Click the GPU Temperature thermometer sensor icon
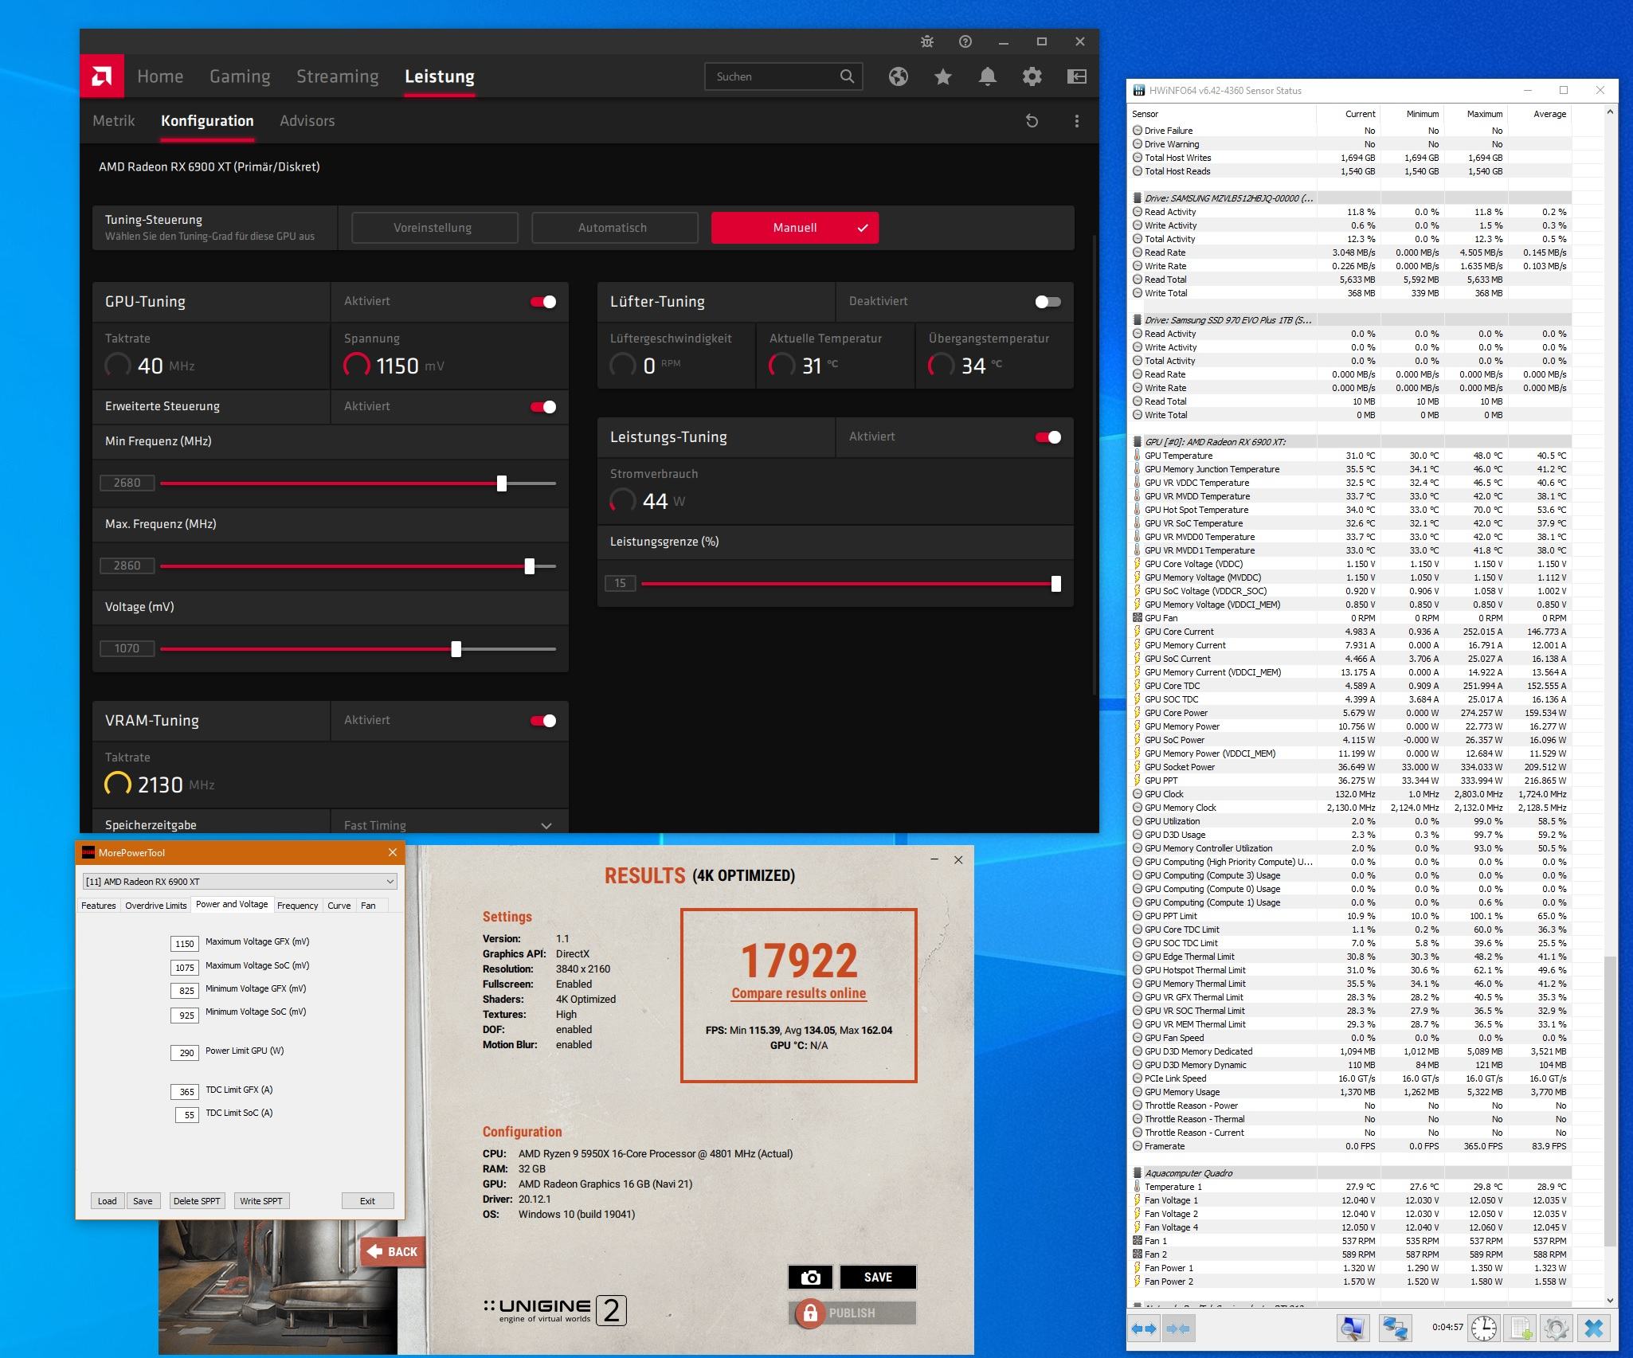The width and height of the screenshot is (1633, 1358). (1137, 456)
